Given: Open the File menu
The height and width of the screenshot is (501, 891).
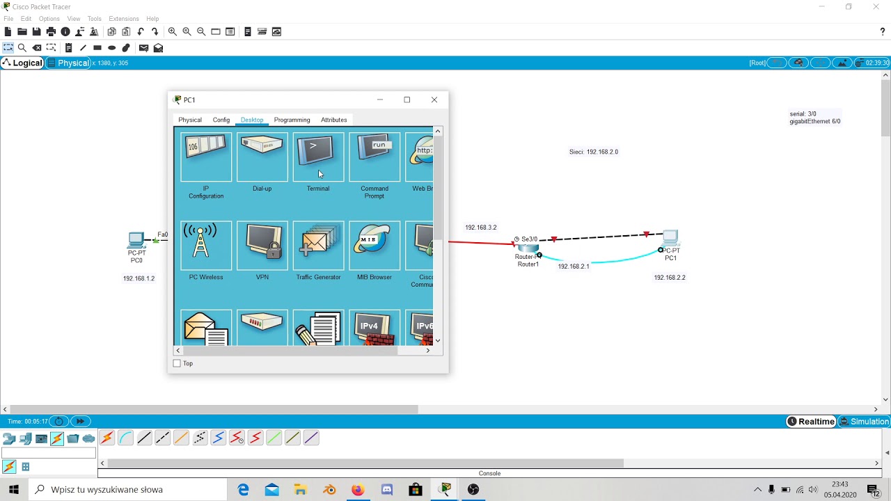Looking at the screenshot, I should point(8,19).
